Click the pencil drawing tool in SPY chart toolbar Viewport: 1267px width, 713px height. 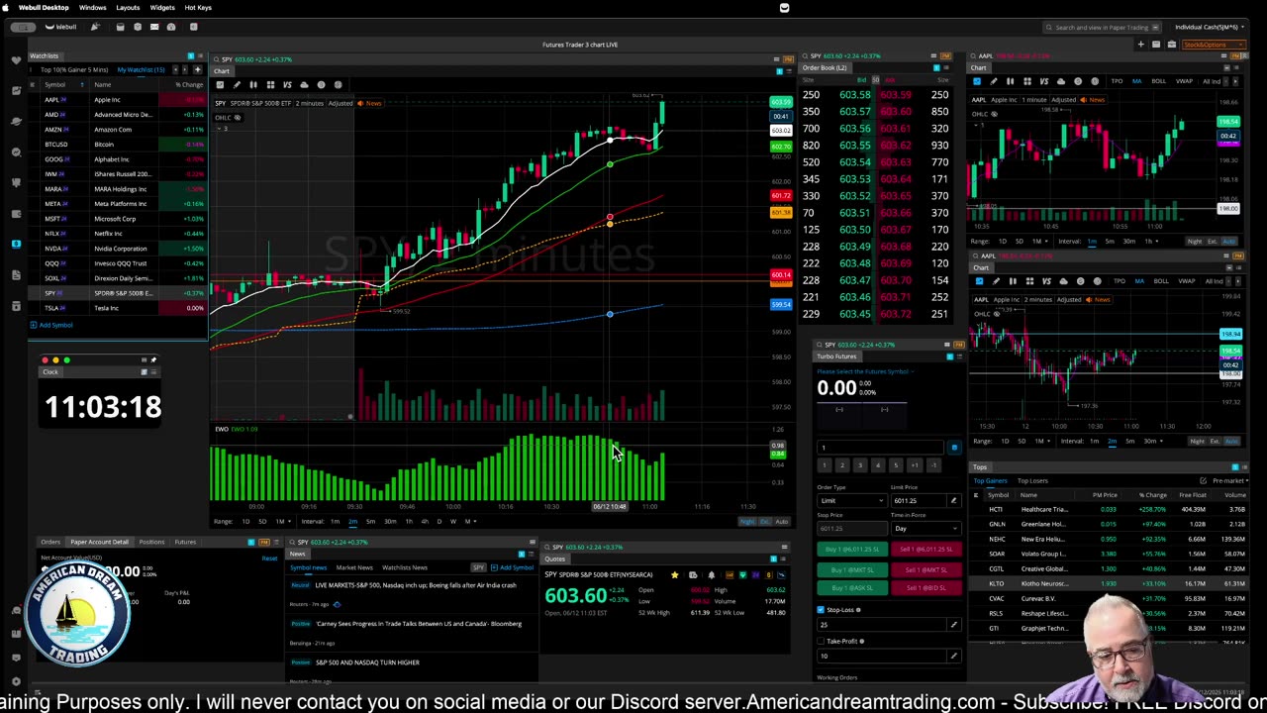coord(237,85)
